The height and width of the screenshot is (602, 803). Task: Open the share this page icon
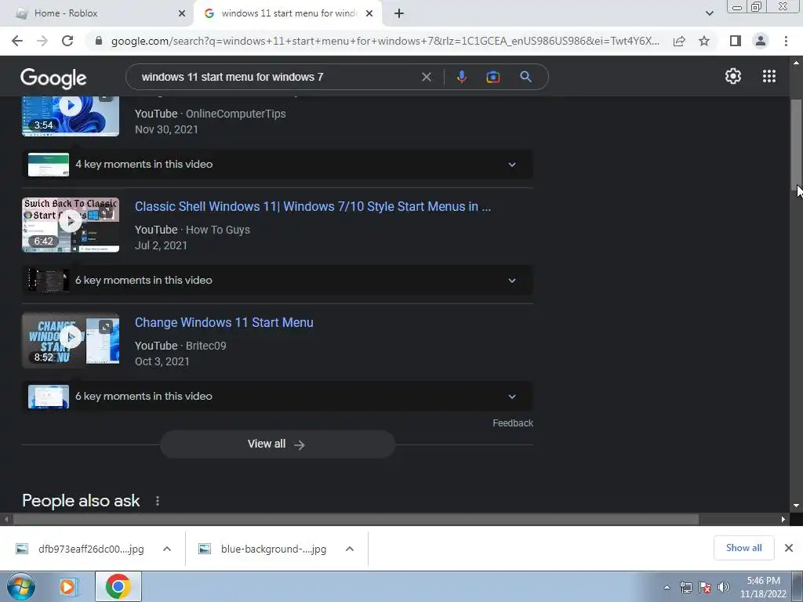(x=679, y=41)
